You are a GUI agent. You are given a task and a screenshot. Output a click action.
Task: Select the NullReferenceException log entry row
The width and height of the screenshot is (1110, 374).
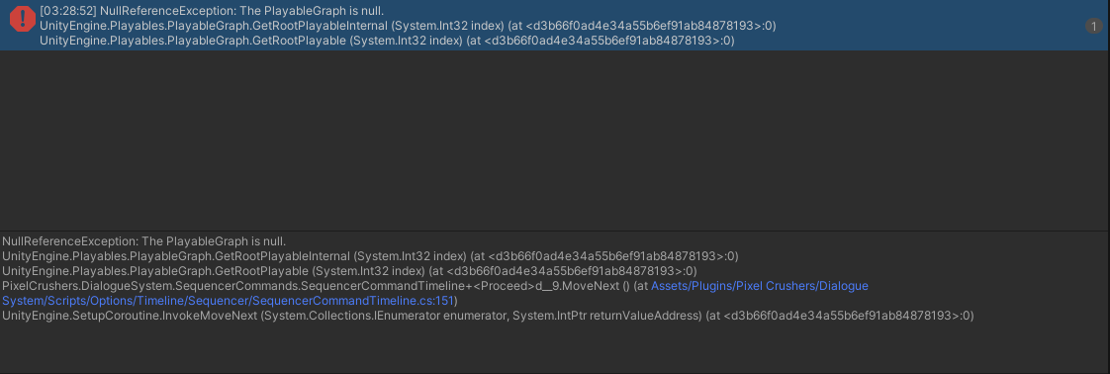(x=555, y=26)
